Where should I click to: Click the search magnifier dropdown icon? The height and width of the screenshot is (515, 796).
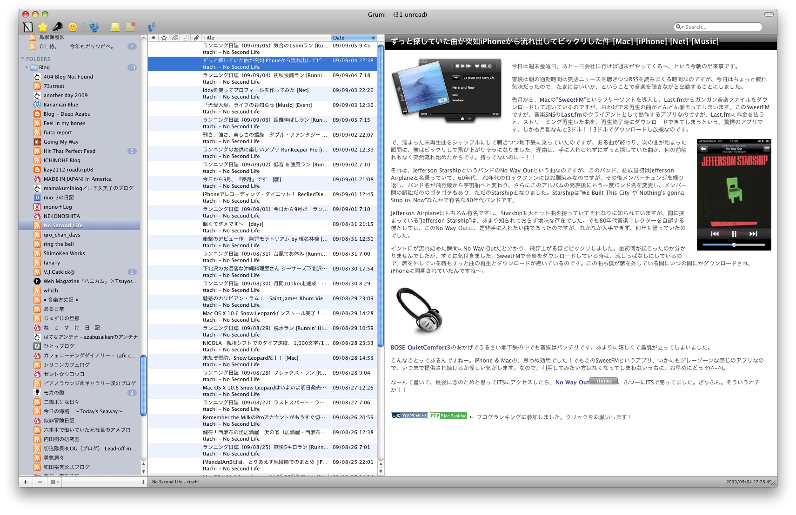tap(680, 27)
